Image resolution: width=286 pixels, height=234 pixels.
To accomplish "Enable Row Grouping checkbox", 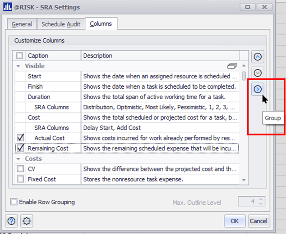I will (14, 202).
